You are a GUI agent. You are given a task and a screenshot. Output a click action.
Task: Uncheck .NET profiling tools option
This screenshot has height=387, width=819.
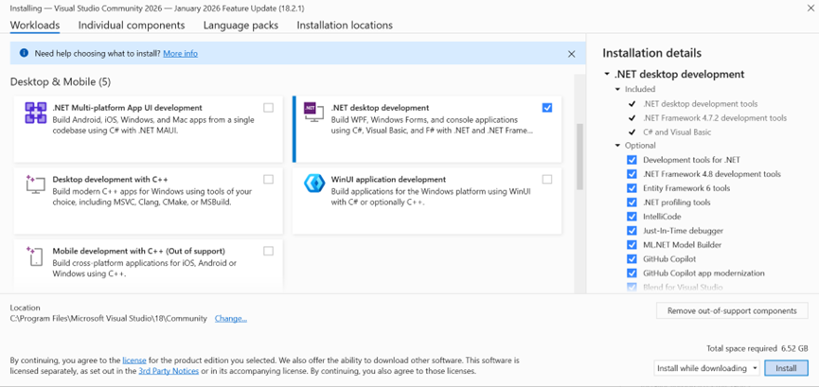click(x=632, y=202)
